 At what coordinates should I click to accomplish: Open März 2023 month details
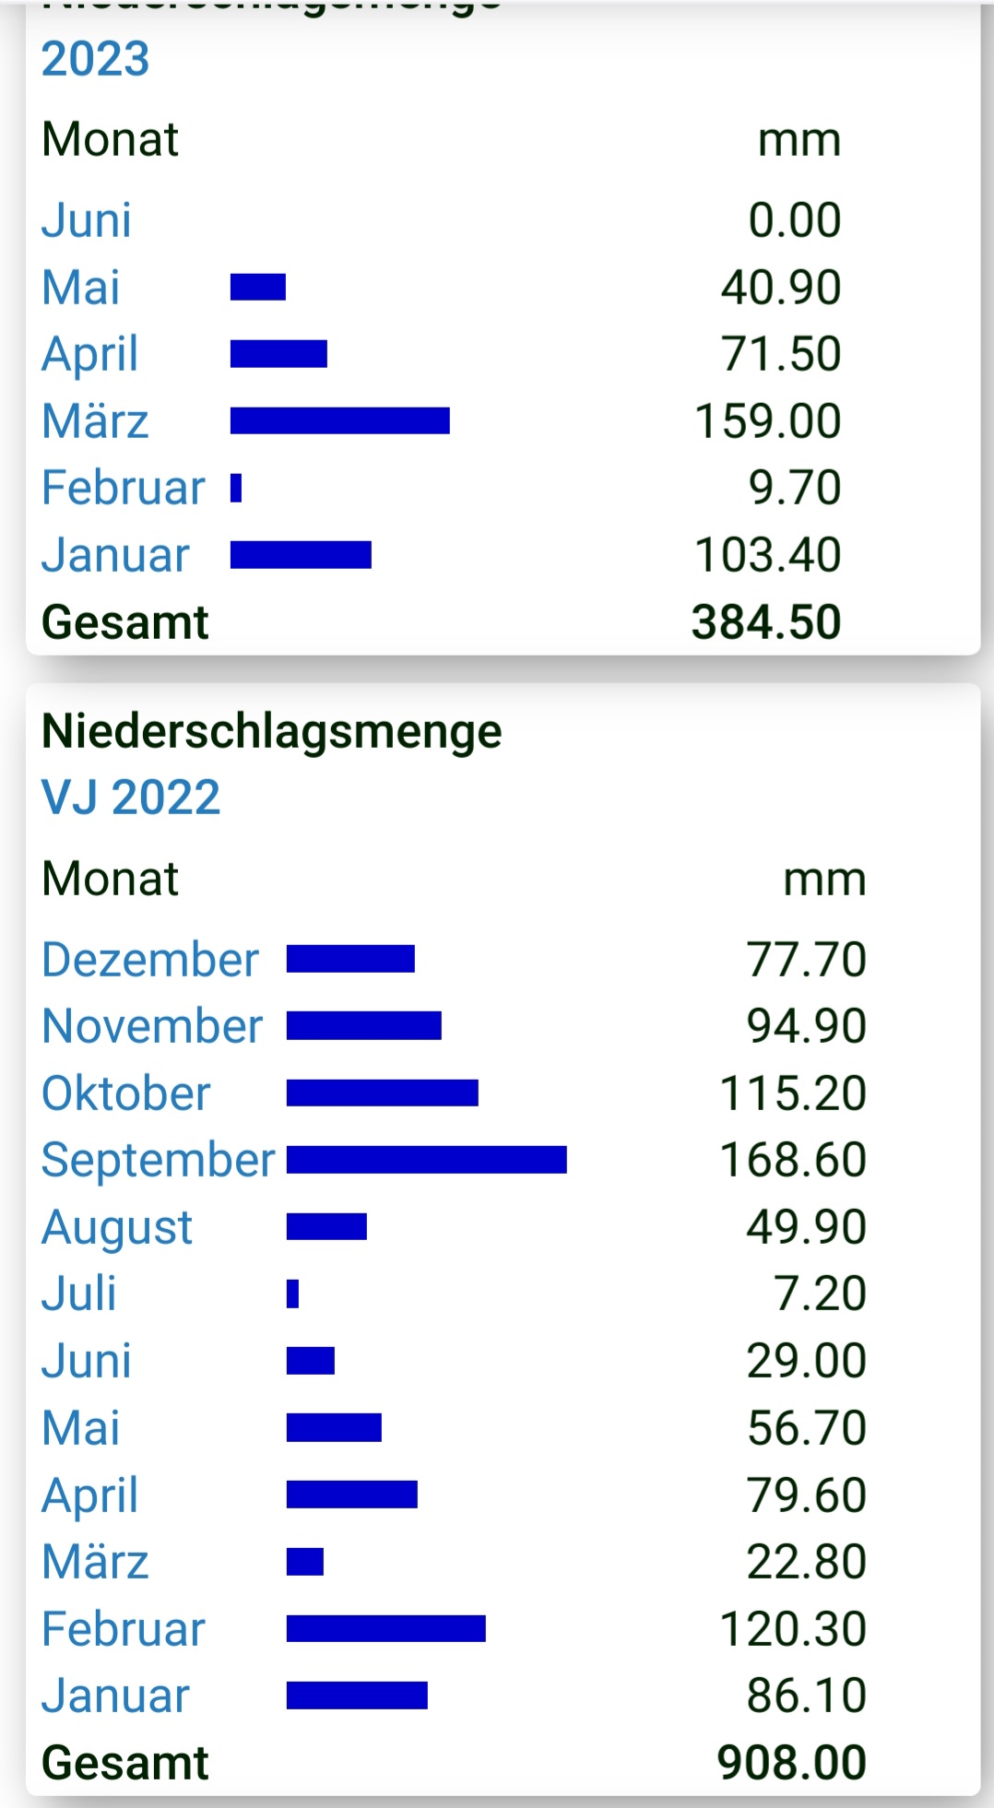[x=95, y=421]
